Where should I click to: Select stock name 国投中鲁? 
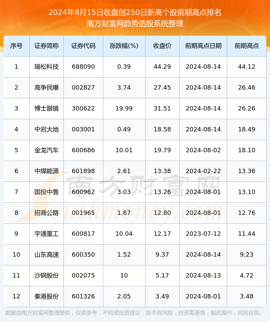tap(47, 192)
